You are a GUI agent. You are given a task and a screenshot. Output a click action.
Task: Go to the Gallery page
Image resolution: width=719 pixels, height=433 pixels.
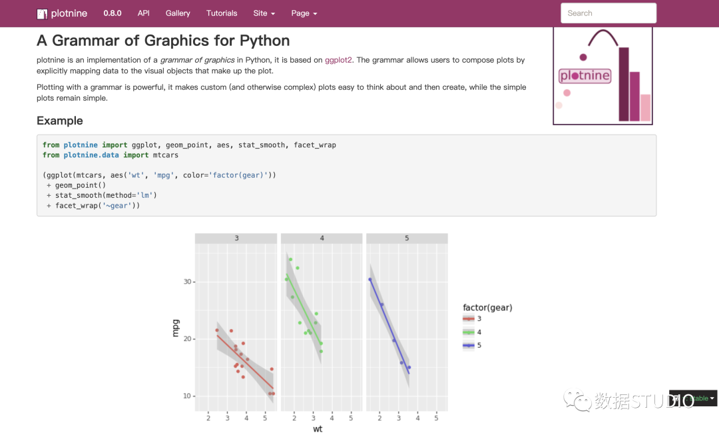(178, 13)
